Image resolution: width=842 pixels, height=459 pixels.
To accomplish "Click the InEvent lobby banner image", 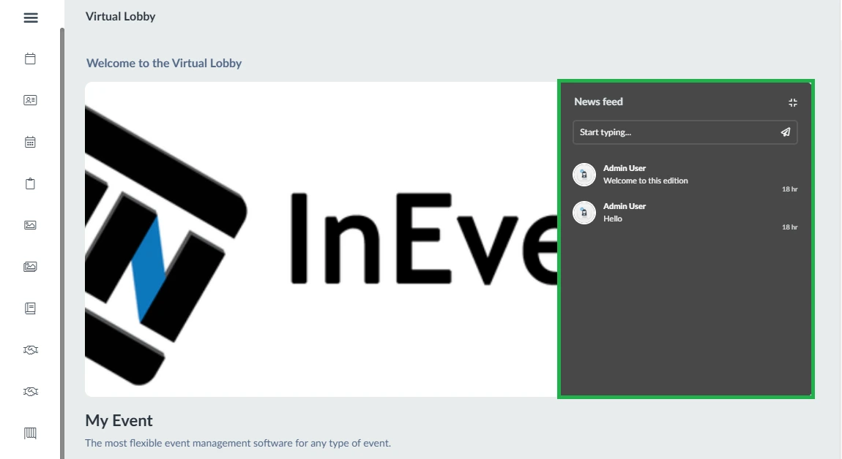I will click(x=321, y=239).
